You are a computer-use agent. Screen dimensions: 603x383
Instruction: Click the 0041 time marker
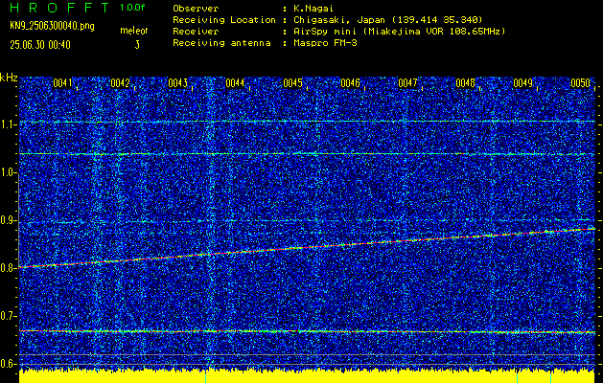(x=62, y=83)
